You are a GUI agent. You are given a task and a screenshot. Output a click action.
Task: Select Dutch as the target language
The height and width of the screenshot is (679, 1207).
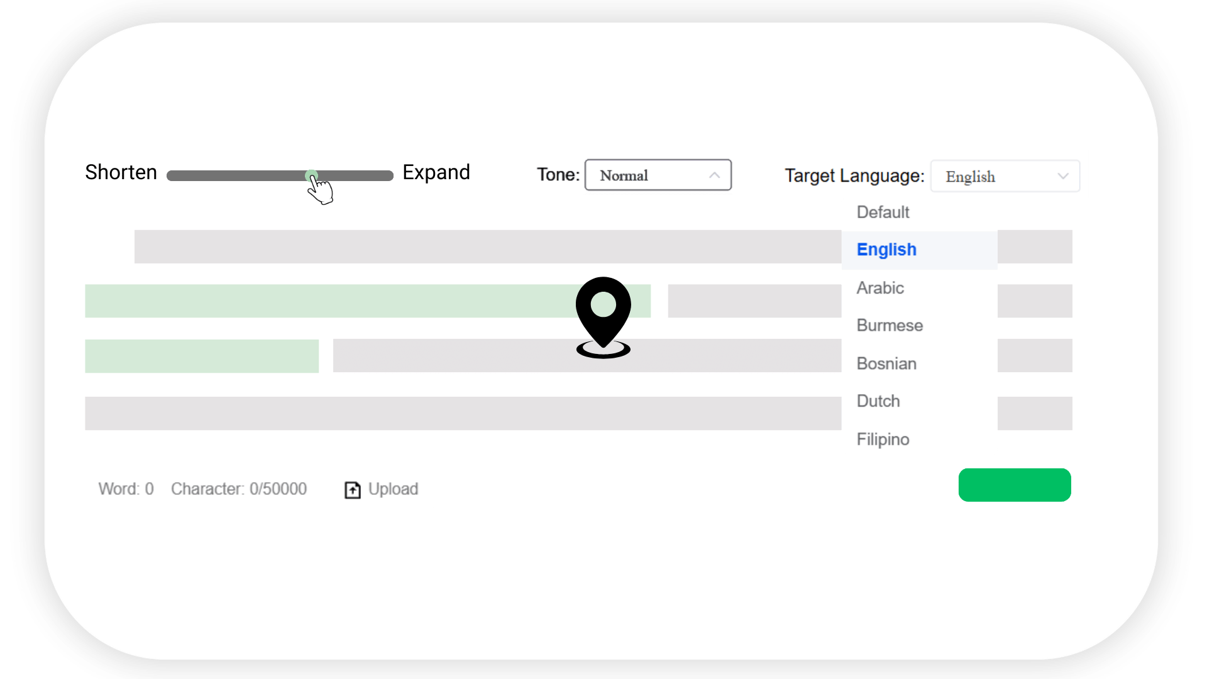click(878, 401)
